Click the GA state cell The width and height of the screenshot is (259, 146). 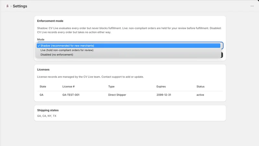pyautogui.click(x=41, y=95)
